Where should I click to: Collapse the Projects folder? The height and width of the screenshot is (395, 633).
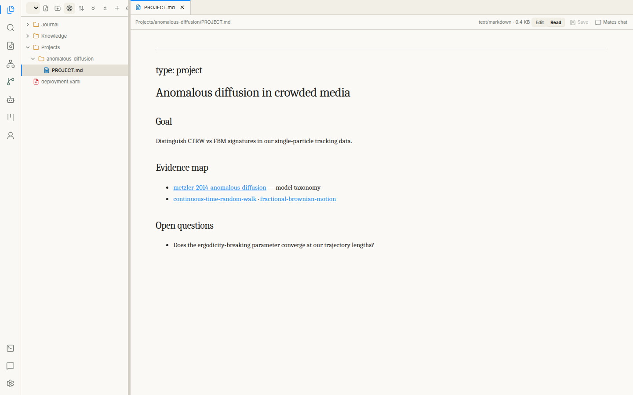pyautogui.click(x=75, y=47)
